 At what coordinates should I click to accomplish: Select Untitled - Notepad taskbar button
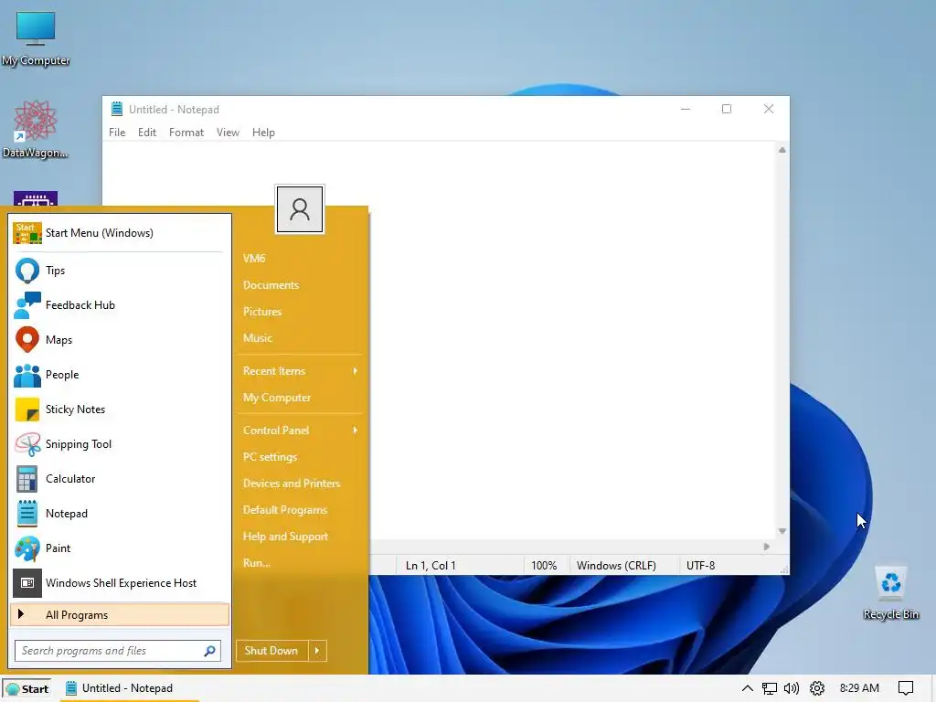(128, 688)
